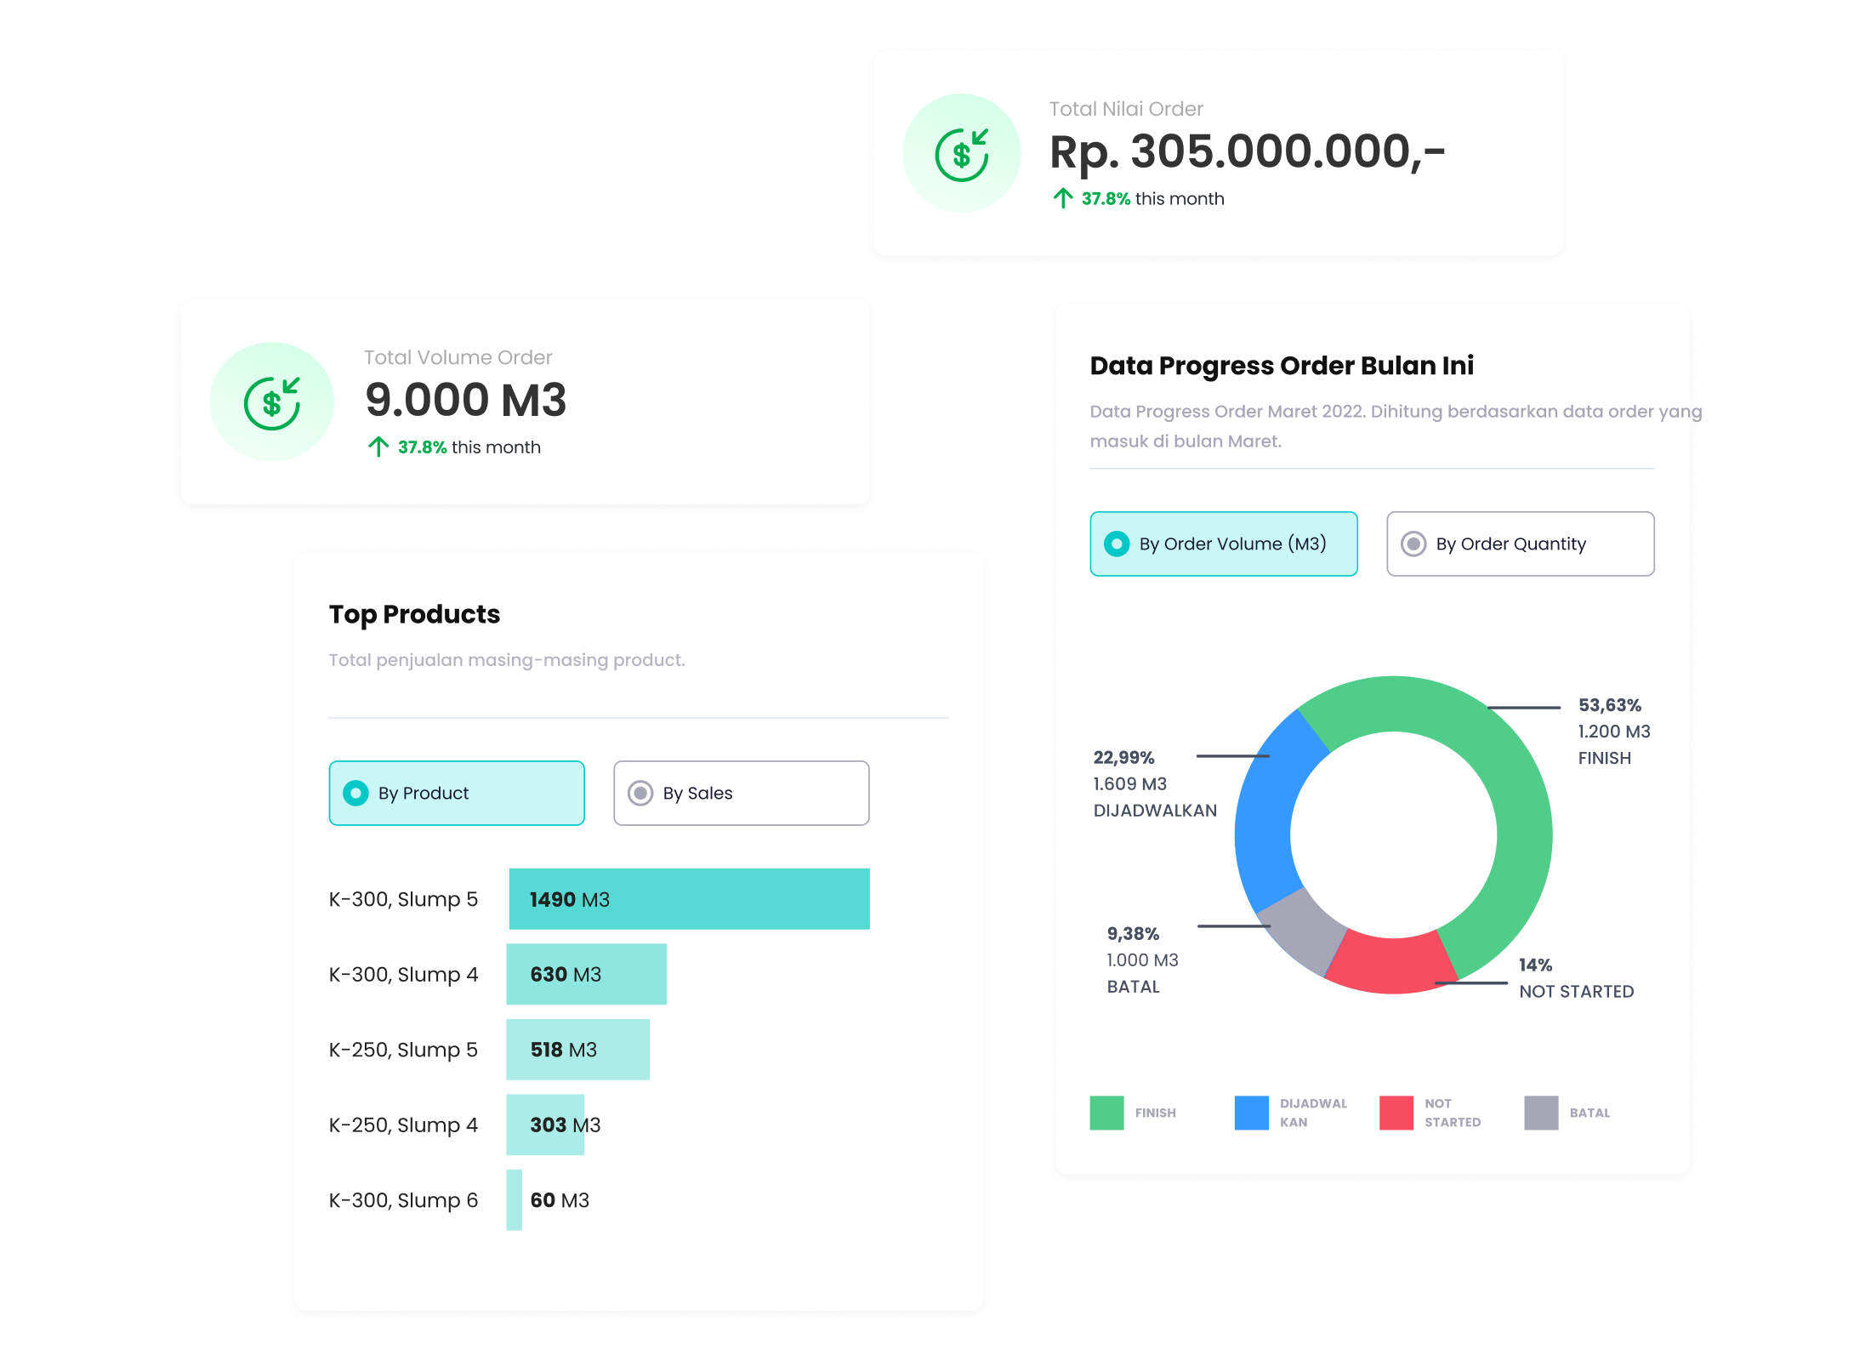Click the FINISH text label in the legend
The height and width of the screenshot is (1361, 1871).
coord(1155,1112)
